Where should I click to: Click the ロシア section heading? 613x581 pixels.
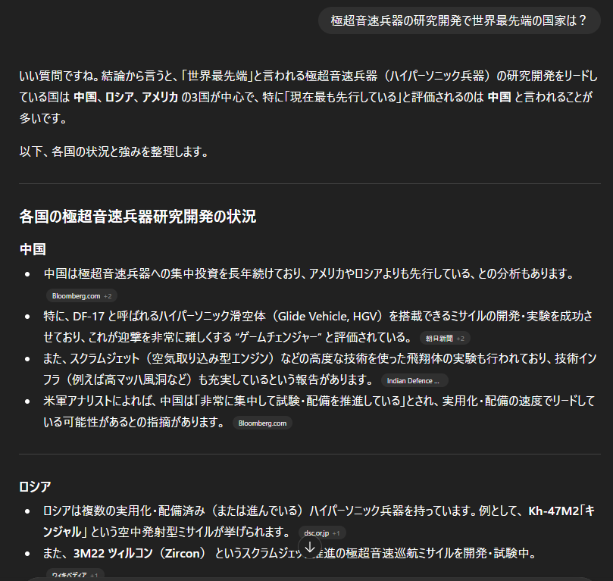[35, 486]
